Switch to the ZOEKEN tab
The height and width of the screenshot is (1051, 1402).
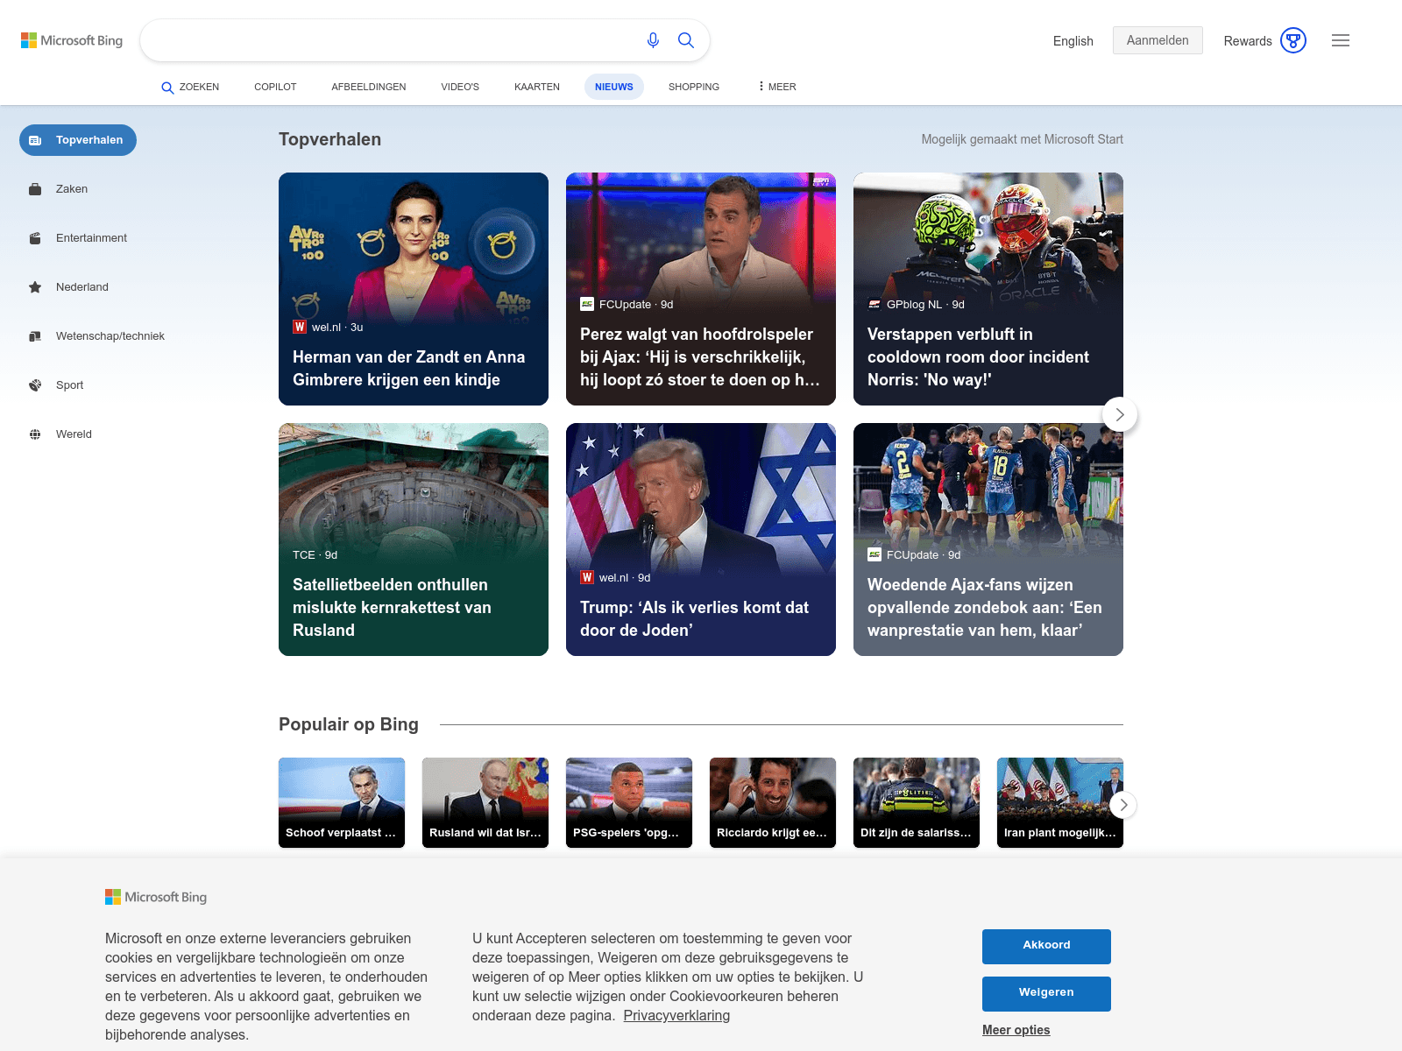(190, 87)
